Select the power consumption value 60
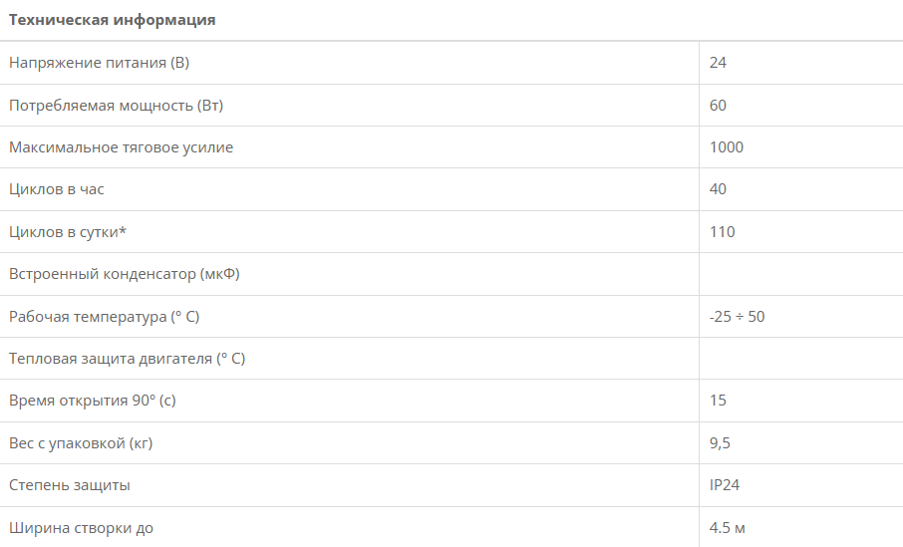The height and width of the screenshot is (547, 903). tap(718, 106)
